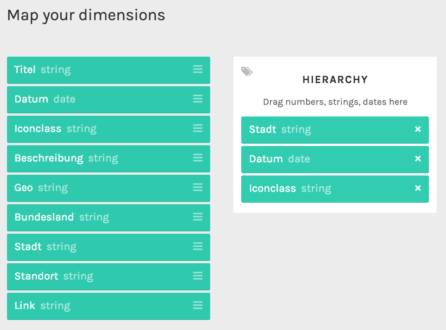Remove Stadt from the hierarchy
Screen dimensions: 446x330
click(418, 129)
